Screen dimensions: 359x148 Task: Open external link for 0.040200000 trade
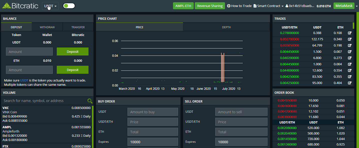(x=350, y=58)
